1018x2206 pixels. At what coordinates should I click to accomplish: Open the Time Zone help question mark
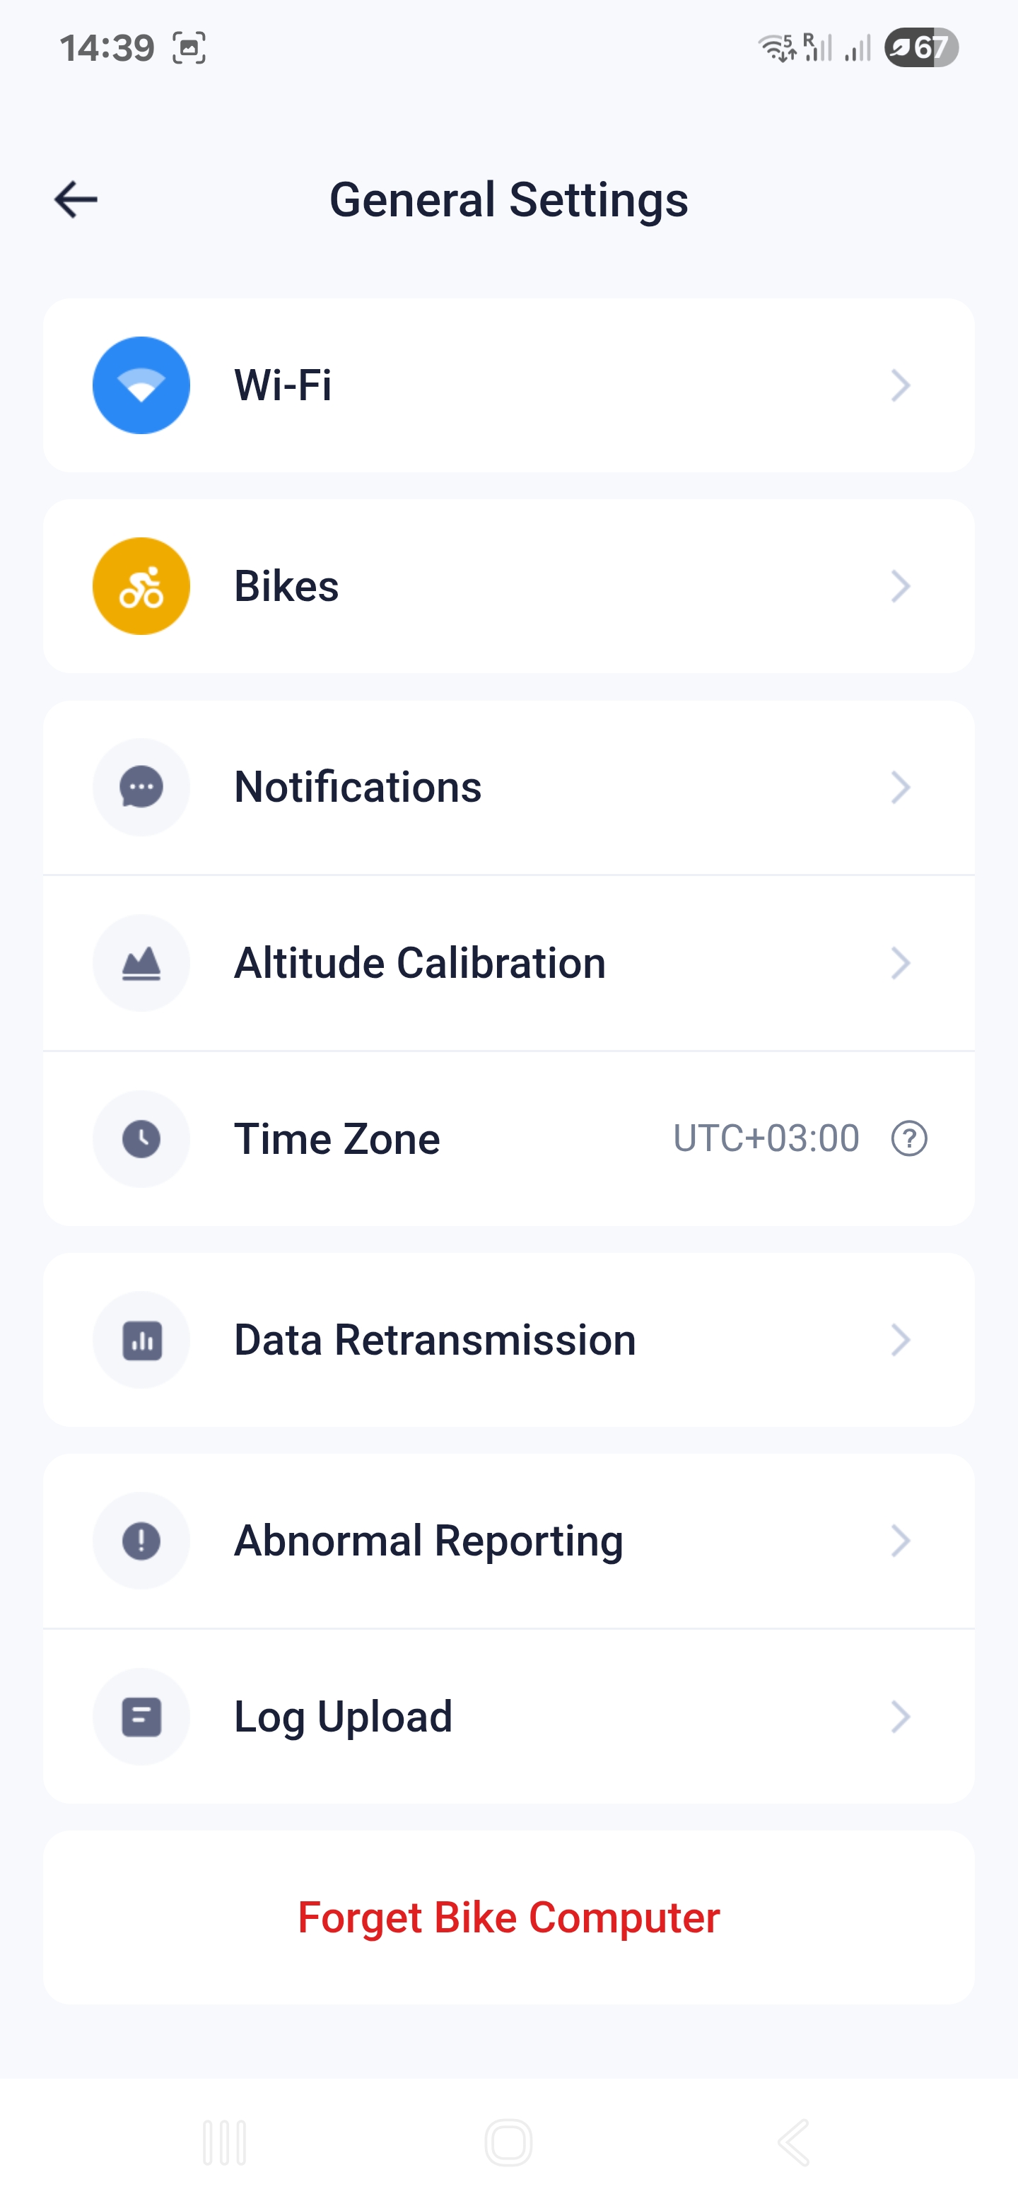(x=908, y=1138)
